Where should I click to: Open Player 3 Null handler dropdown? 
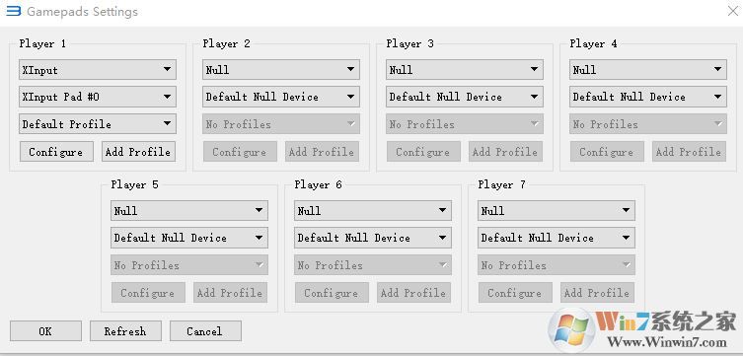465,70
